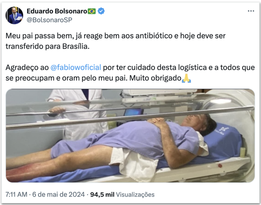Click the word "antibiótico" in the tweet

(154, 36)
